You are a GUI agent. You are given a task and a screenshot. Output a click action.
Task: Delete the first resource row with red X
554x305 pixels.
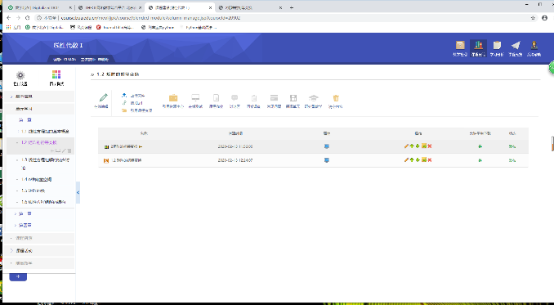[x=430, y=146]
